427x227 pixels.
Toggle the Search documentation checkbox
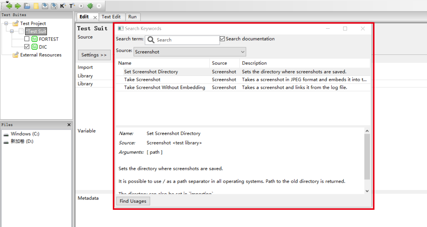222,39
